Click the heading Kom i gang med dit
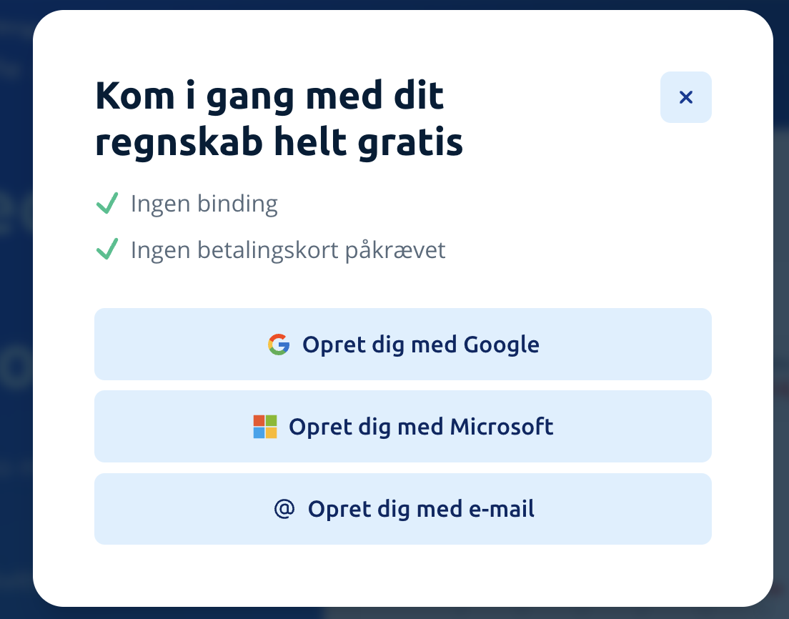The width and height of the screenshot is (789, 619). 269,96
